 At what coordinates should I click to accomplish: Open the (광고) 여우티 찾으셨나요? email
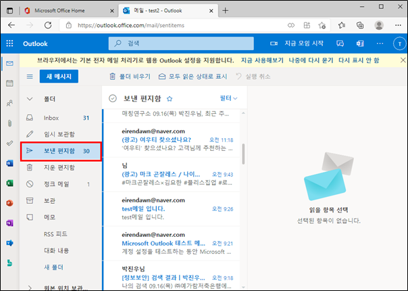point(172,140)
